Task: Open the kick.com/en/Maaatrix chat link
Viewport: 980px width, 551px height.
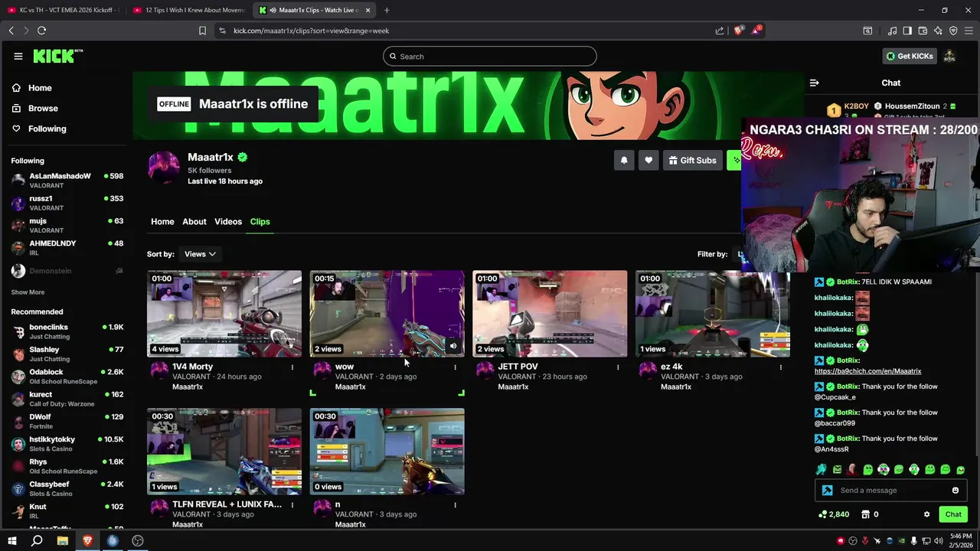Action: tap(867, 371)
